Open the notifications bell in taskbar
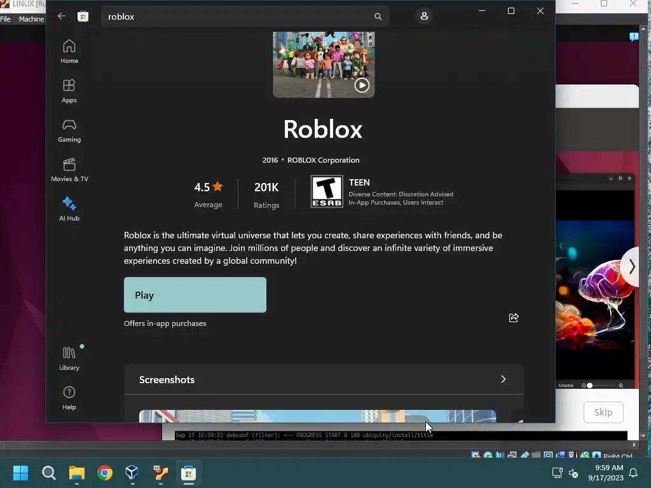The image size is (651, 488). click(x=634, y=473)
